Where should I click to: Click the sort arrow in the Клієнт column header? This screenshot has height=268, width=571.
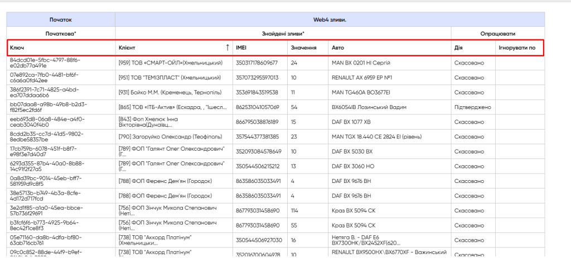(x=228, y=48)
